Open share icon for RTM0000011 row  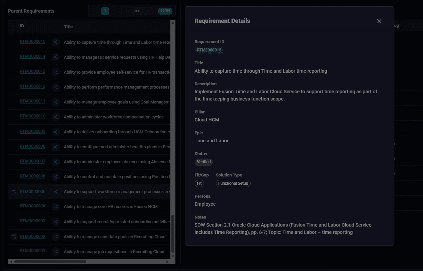56,102
